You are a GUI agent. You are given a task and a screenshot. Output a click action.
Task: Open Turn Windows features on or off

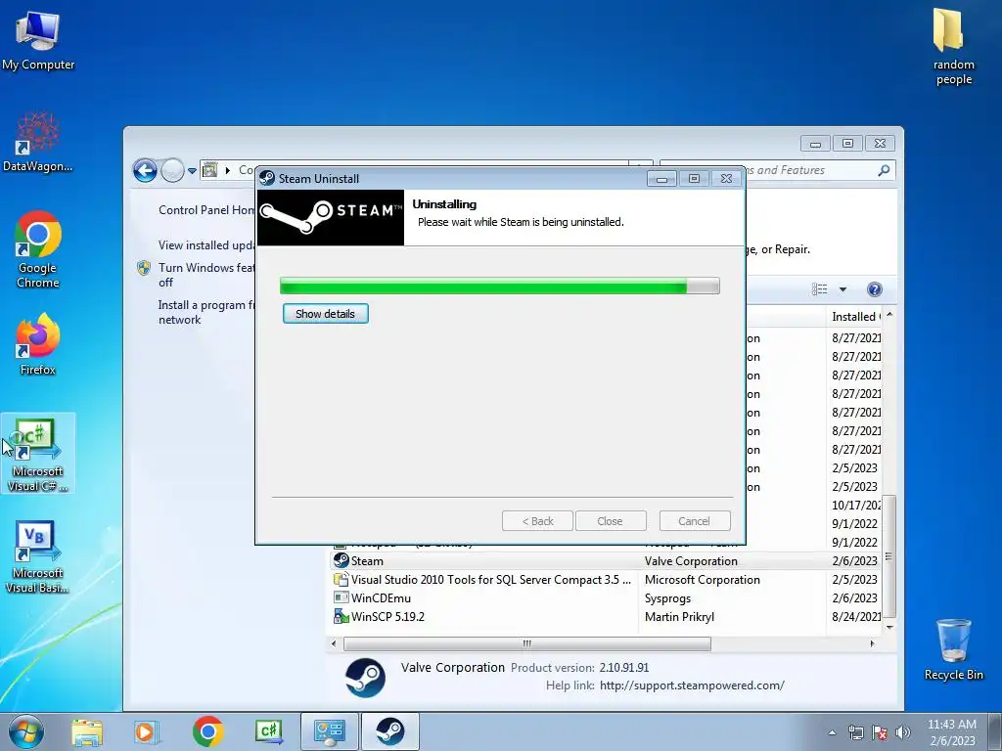(x=206, y=275)
